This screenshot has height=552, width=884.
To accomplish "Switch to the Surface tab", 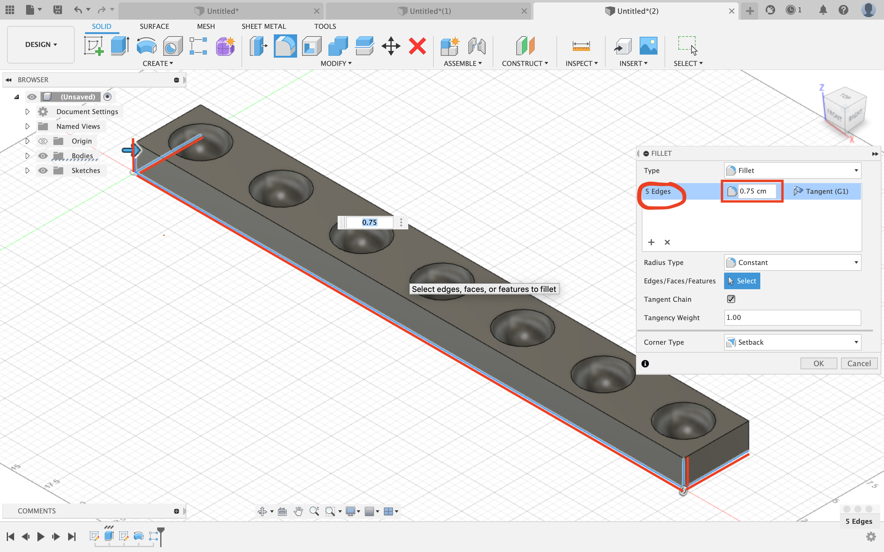I will pyautogui.click(x=154, y=26).
